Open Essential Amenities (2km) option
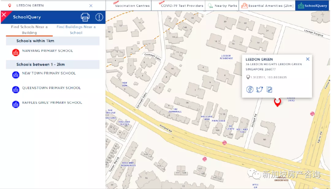The image size is (331, 189). click(267, 6)
